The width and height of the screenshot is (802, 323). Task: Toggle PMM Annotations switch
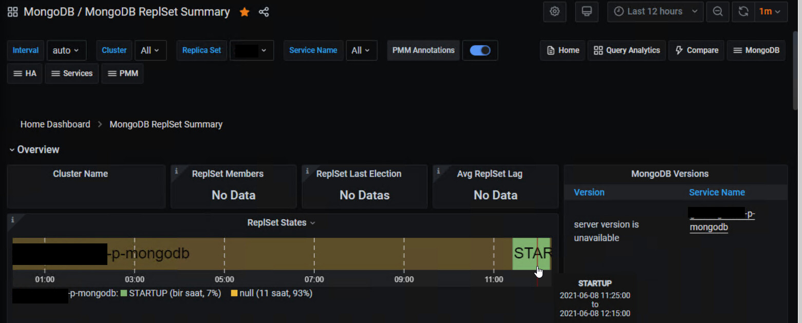pos(480,50)
